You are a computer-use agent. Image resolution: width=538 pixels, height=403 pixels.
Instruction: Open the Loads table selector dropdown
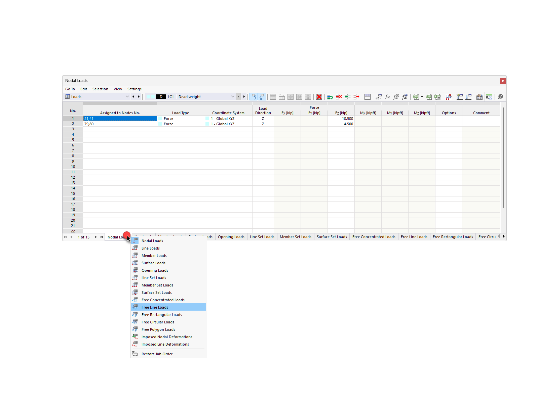click(127, 96)
